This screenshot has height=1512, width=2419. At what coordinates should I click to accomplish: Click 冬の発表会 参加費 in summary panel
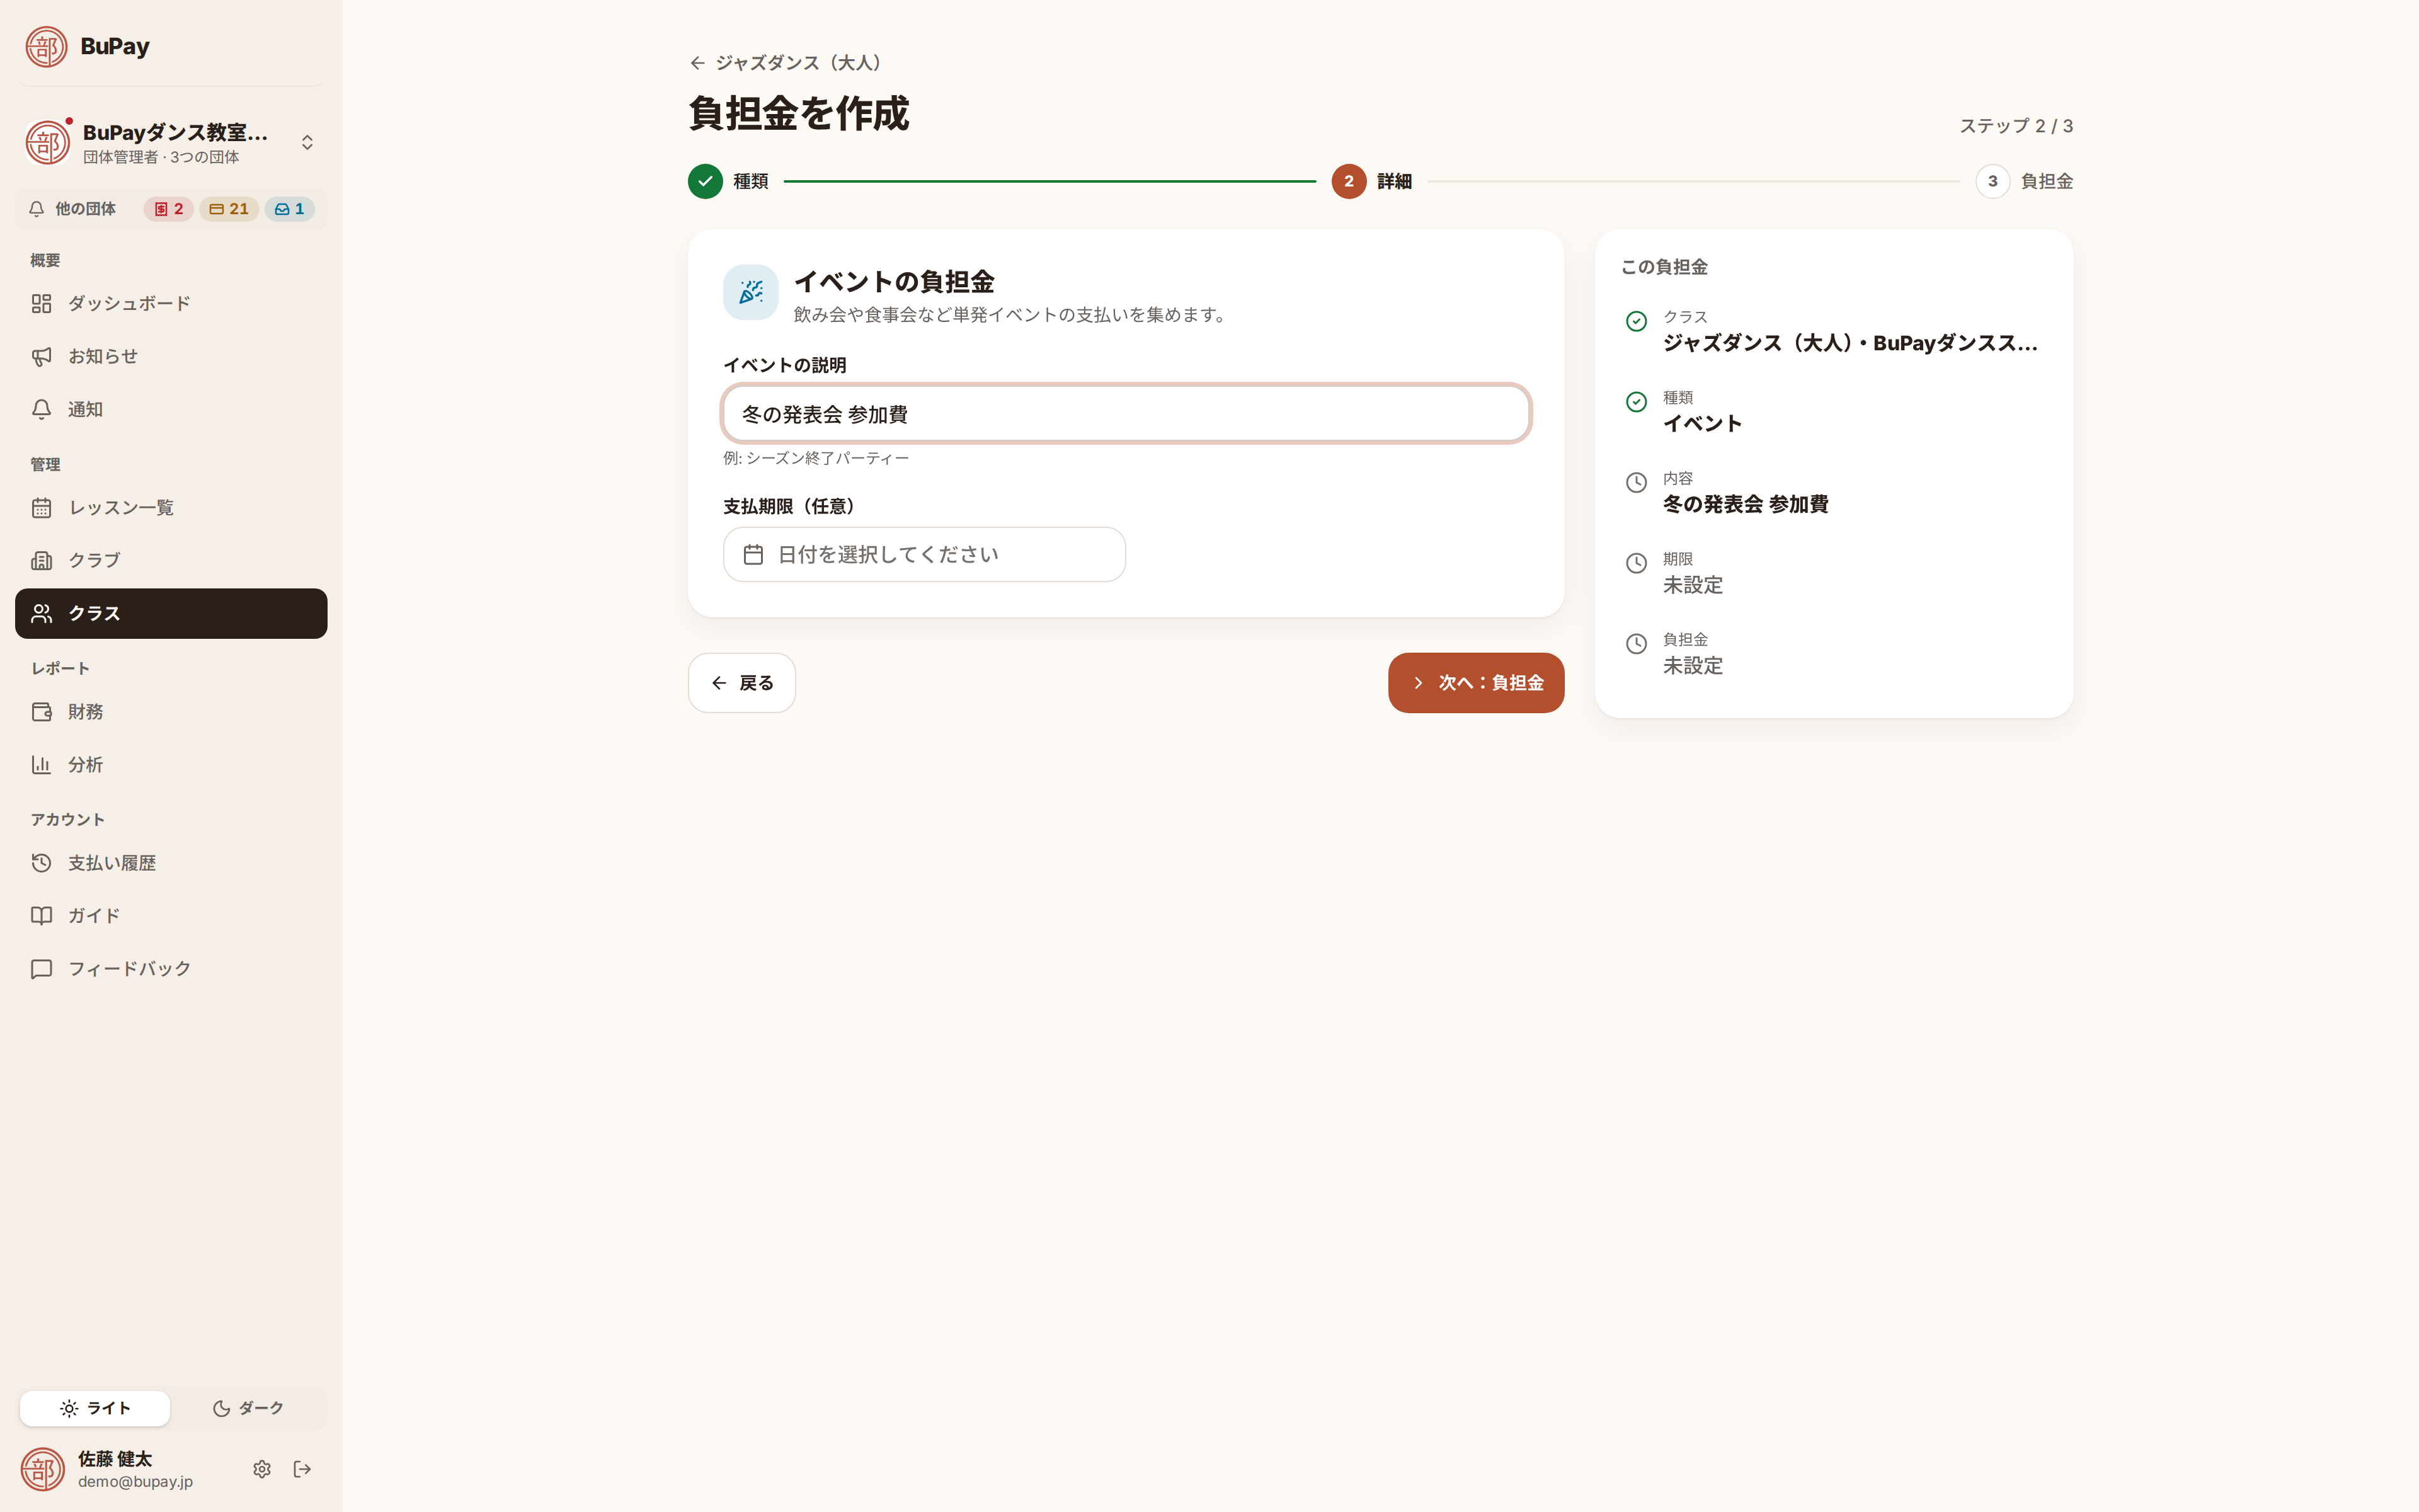[x=1746, y=504]
